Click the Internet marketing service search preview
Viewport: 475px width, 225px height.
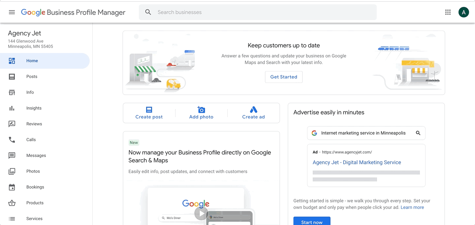point(366,133)
